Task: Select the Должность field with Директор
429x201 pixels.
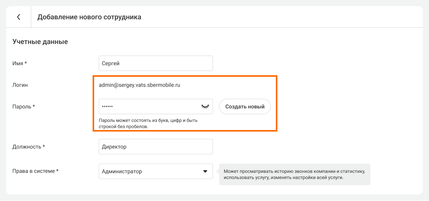Action: (x=155, y=147)
